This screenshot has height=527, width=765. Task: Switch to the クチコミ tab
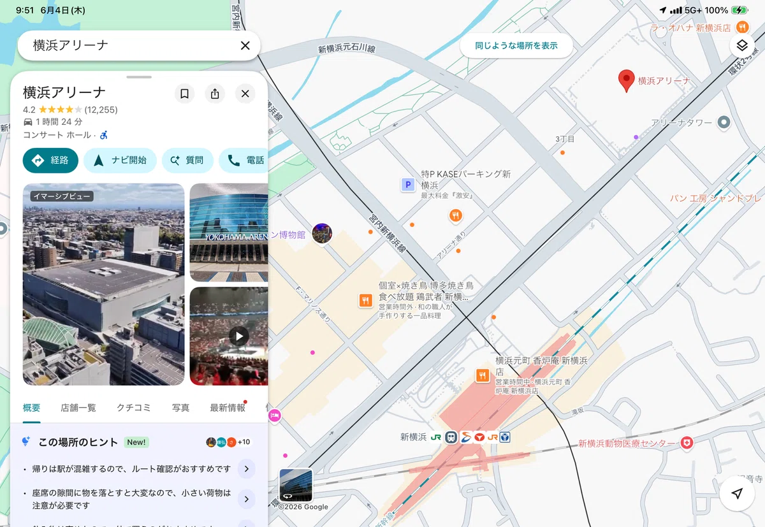point(134,408)
